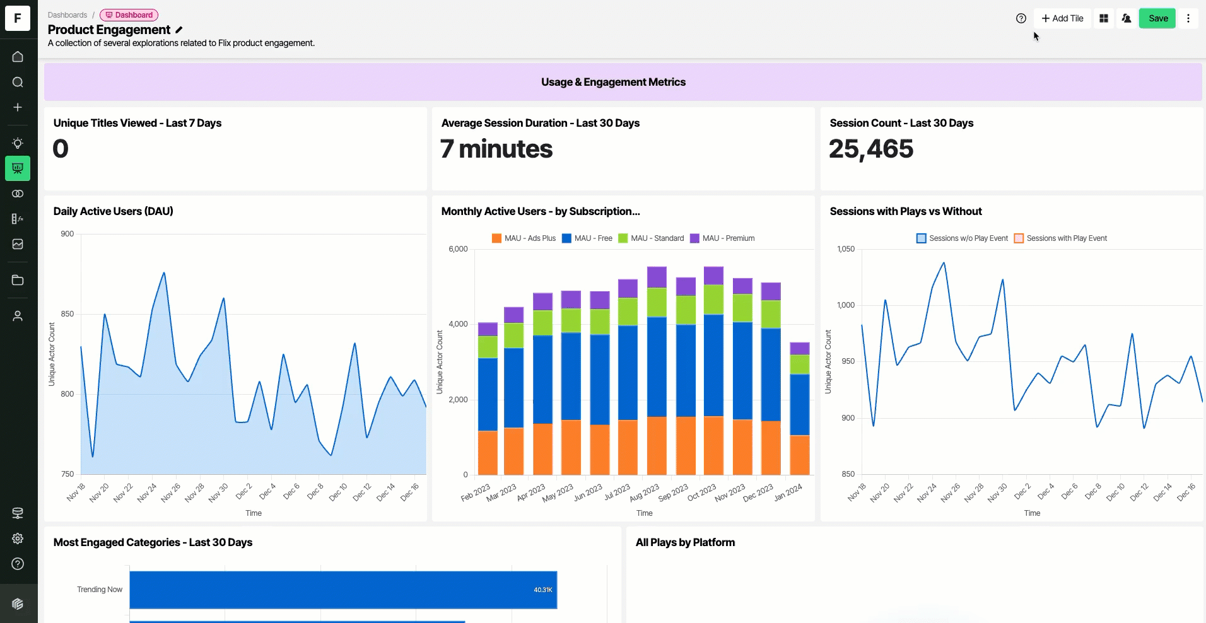Toggle Sessions with Play Event legend
1206x623 pixels.
point(1060,238)
